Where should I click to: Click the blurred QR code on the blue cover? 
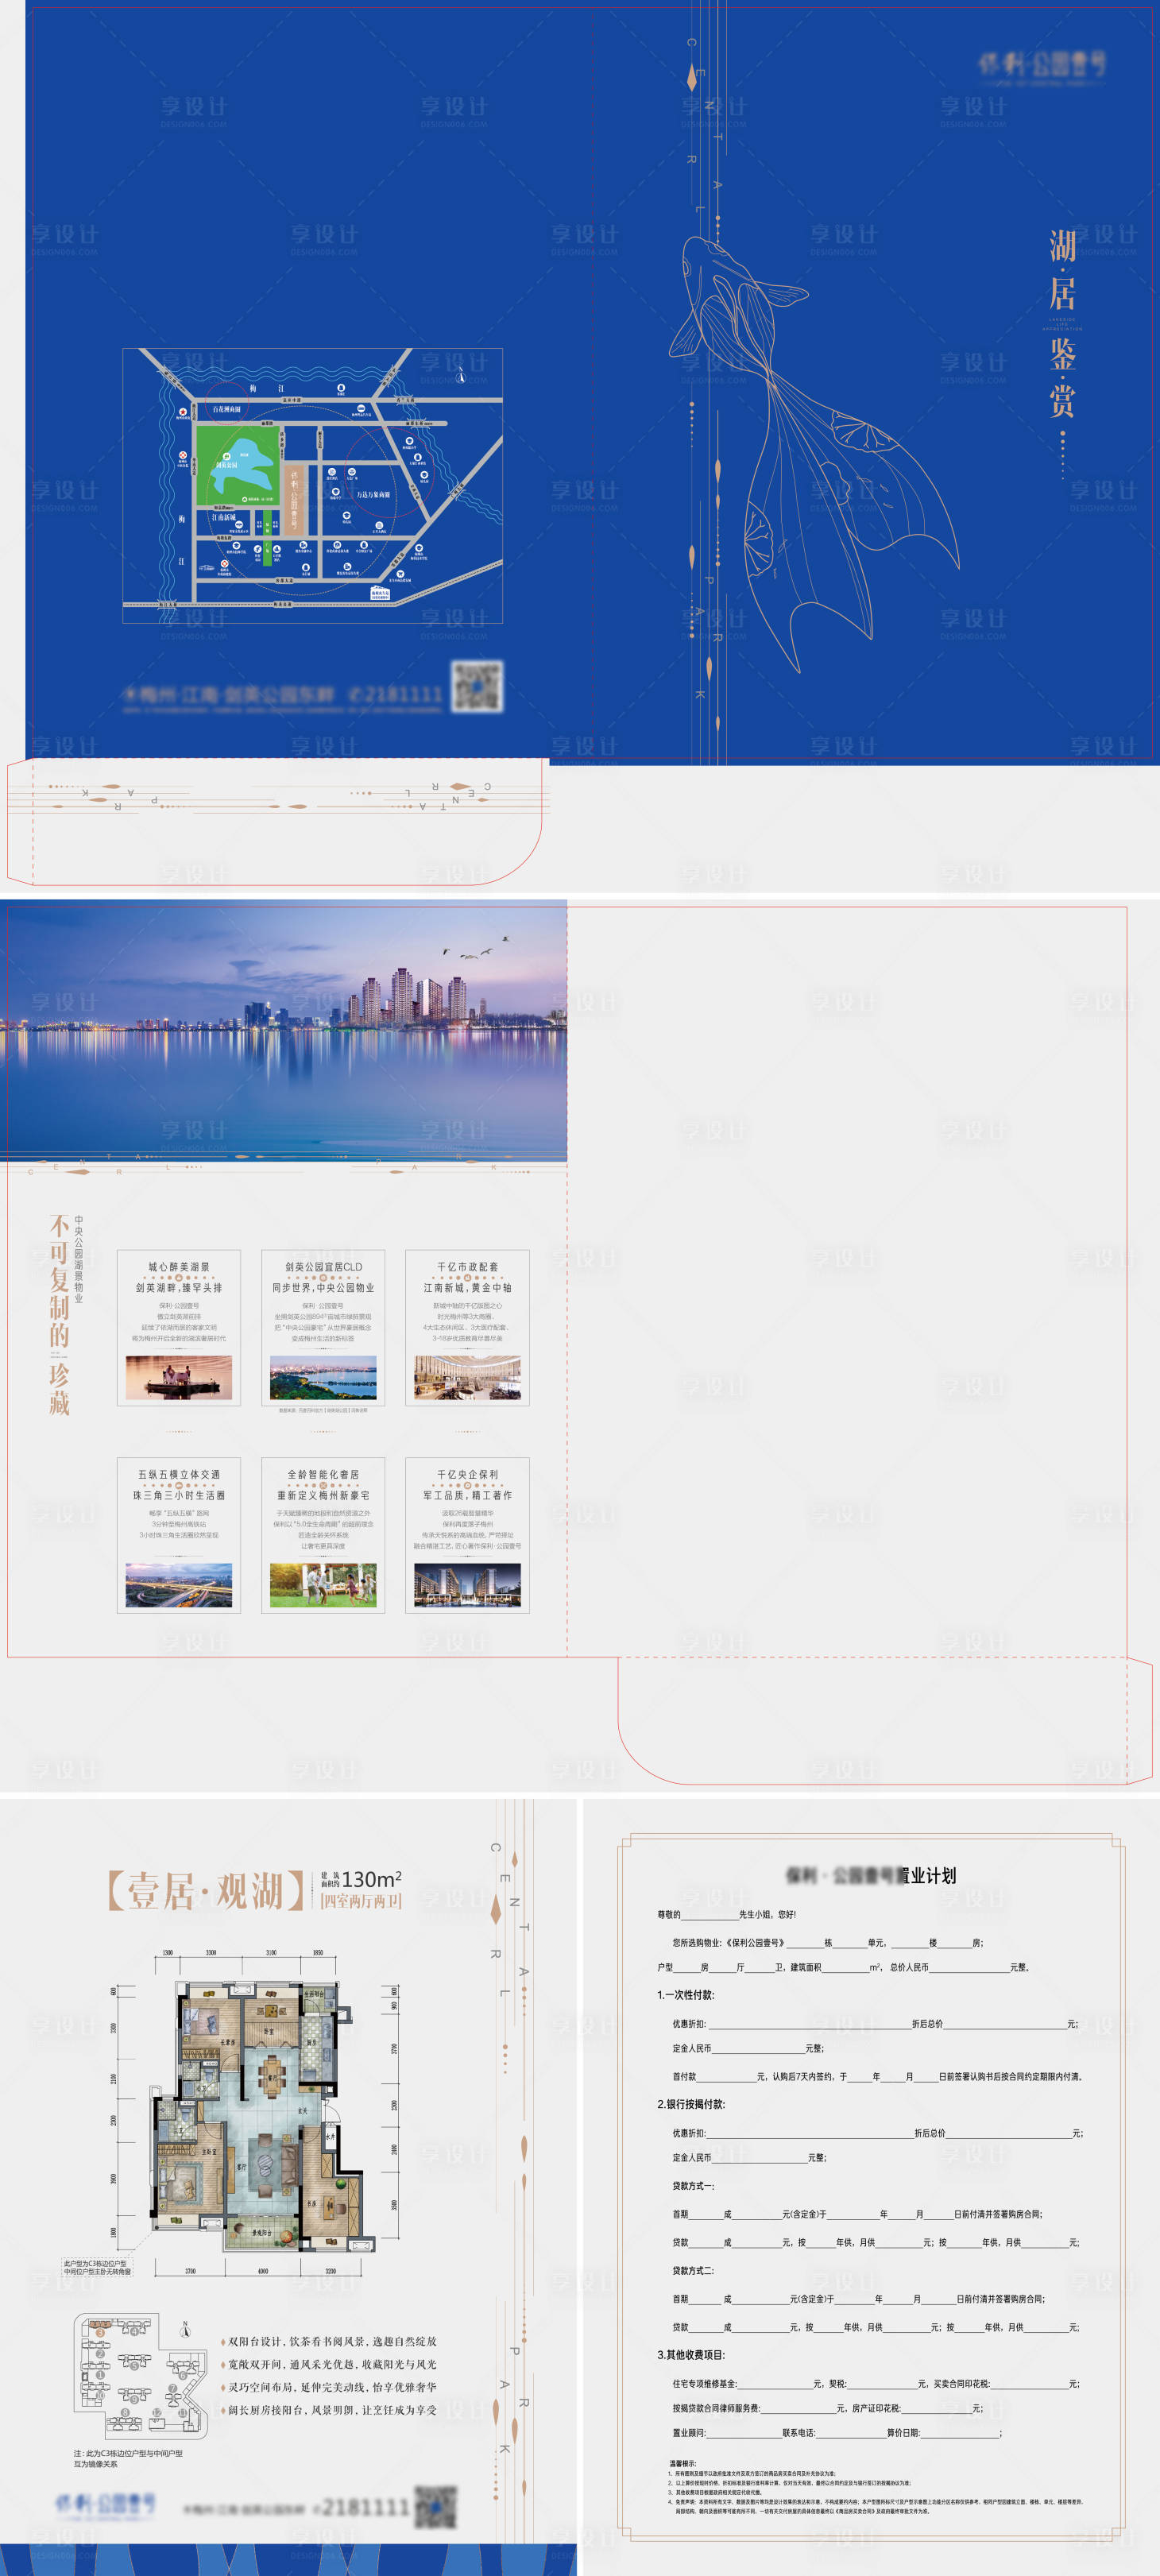pyautogui.click(x=477, y=686)
